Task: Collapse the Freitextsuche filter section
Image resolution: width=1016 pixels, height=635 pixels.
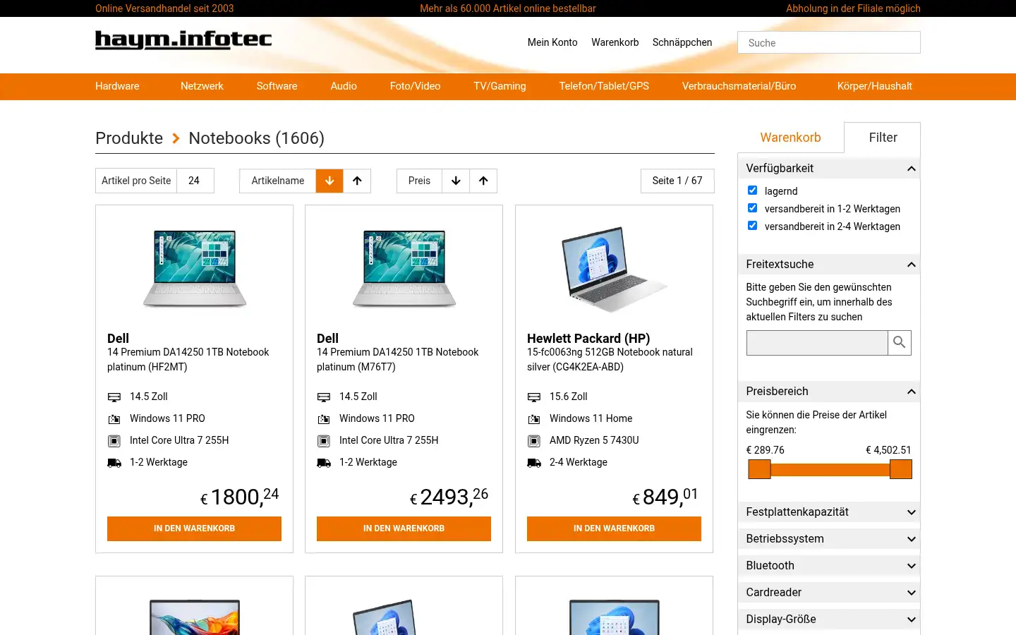Action: click(828, 264)
